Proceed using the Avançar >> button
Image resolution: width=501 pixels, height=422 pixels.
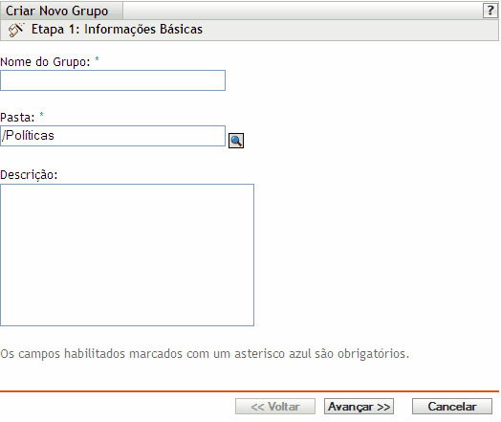(x=359, y=407)
